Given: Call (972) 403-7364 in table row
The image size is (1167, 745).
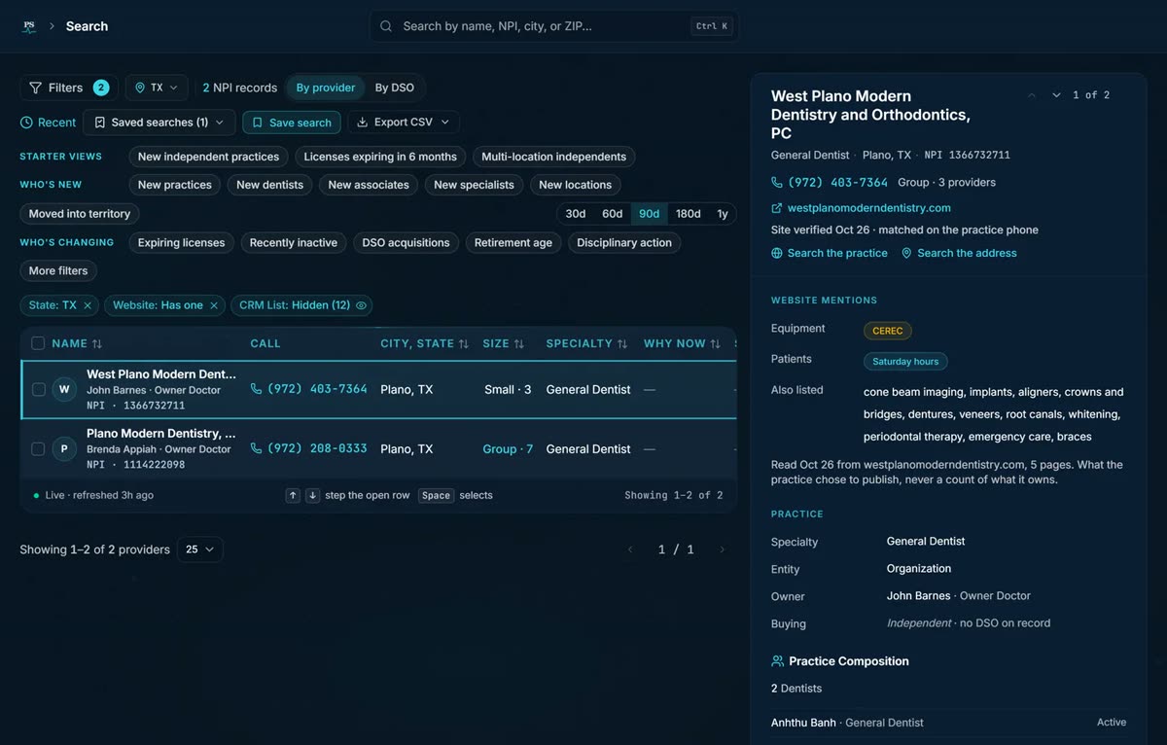Looking at the screenshot, I should click(309, 389).
